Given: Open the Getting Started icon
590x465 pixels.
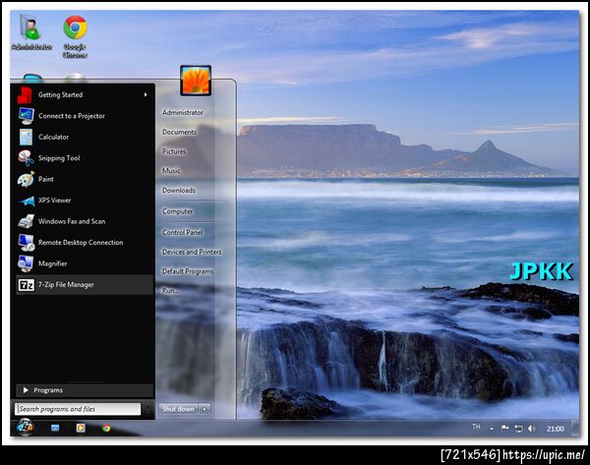Looking at the screenshot, I should tap(26, 95).
